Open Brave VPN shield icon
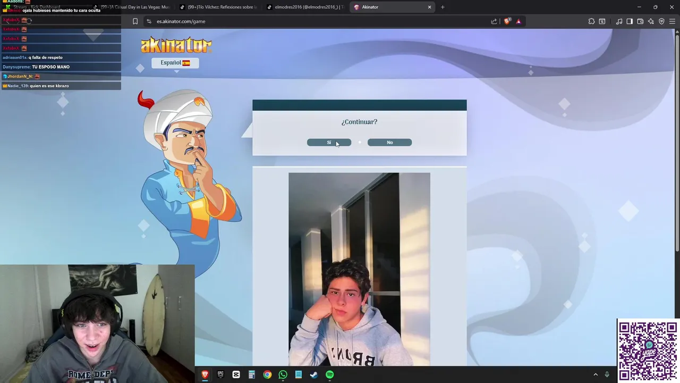The image size is (680, 383). [x=661, y=21]
